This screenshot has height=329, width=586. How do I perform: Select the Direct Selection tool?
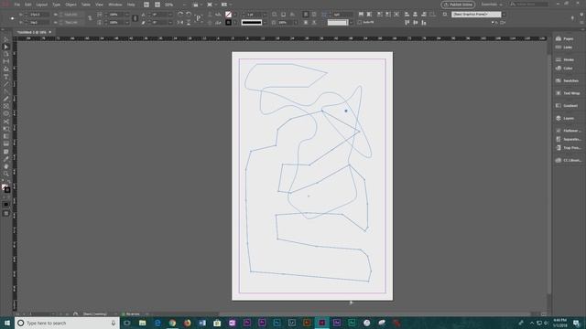tap(6, 47)
